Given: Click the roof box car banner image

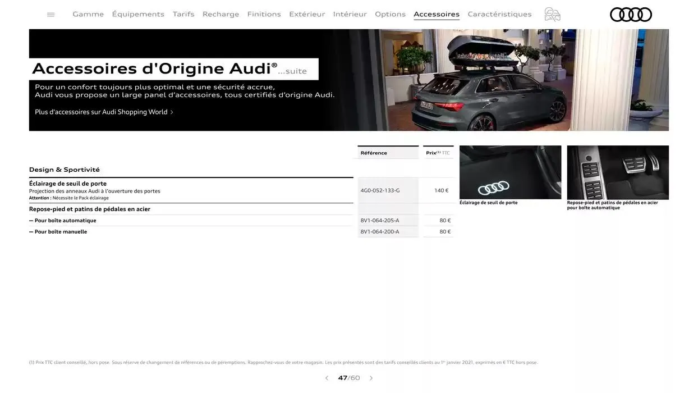Looking at the screenshot, I should point(505,80).
